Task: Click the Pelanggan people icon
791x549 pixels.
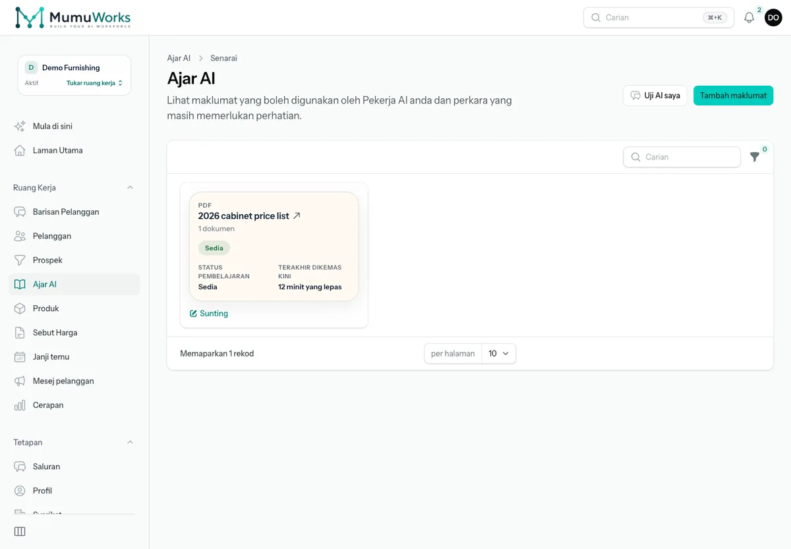Action: pyautogui.click(x=20, y=236)
